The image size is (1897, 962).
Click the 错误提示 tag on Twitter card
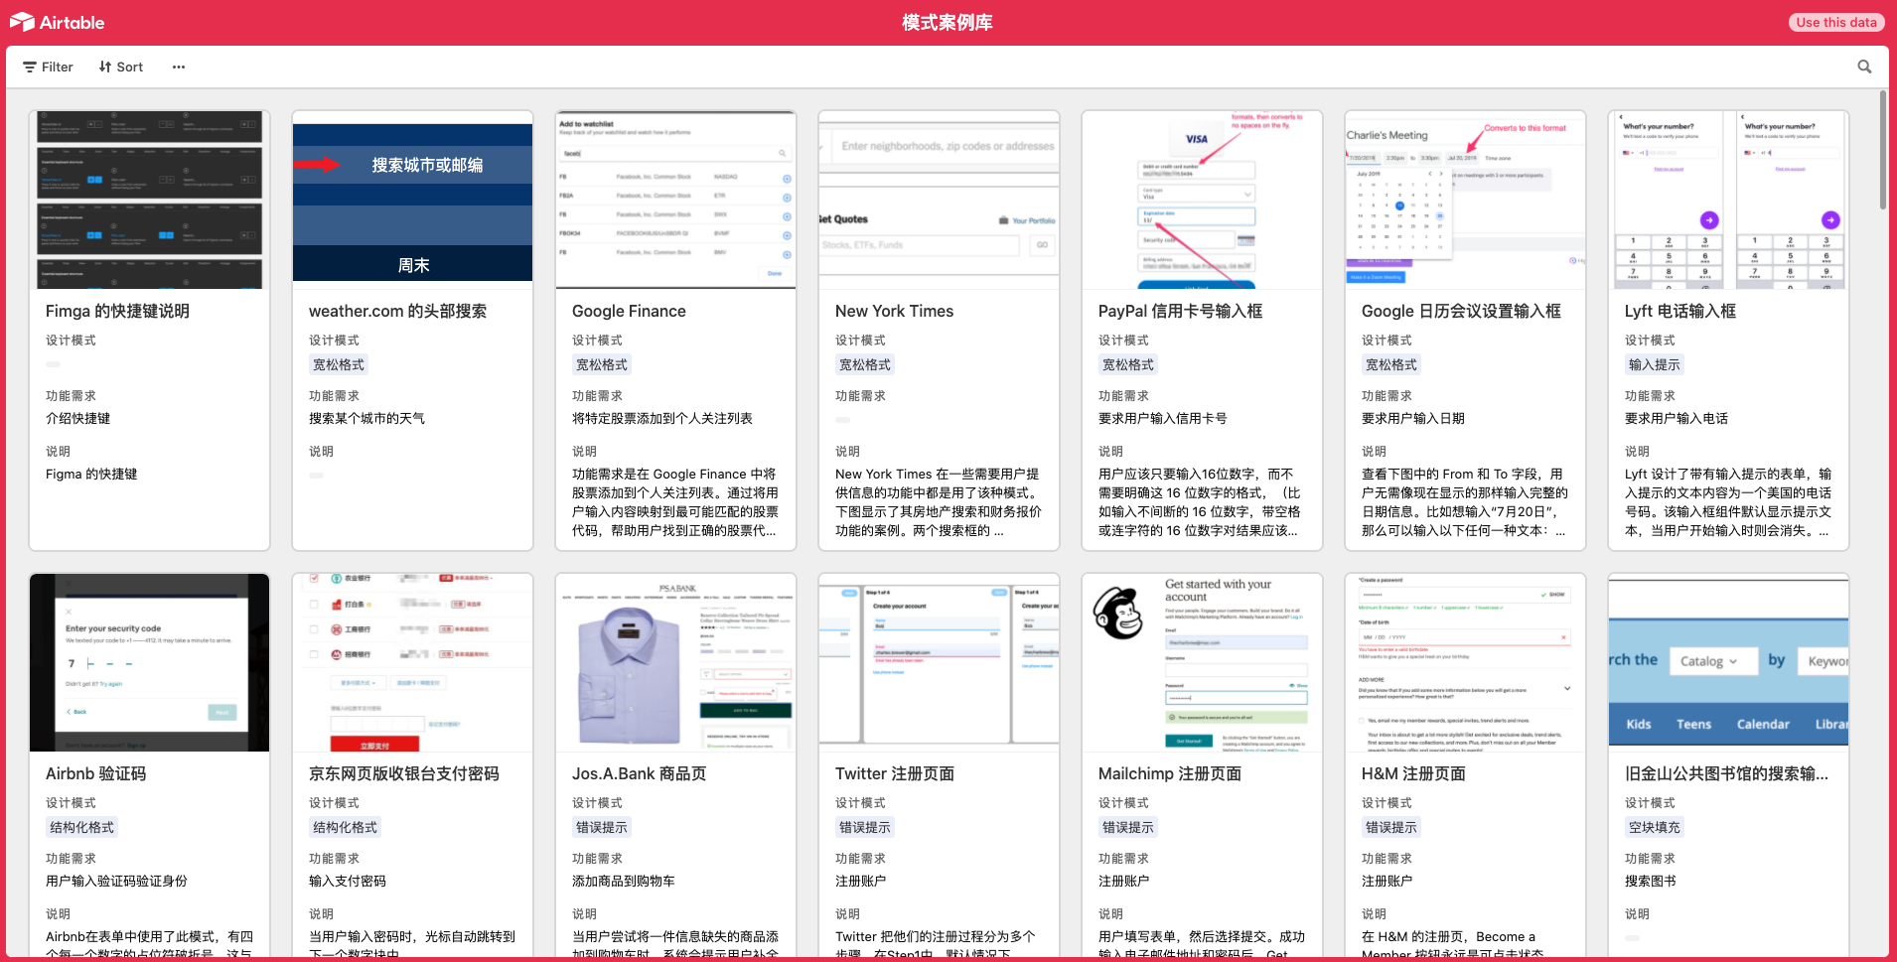point(865,827)
